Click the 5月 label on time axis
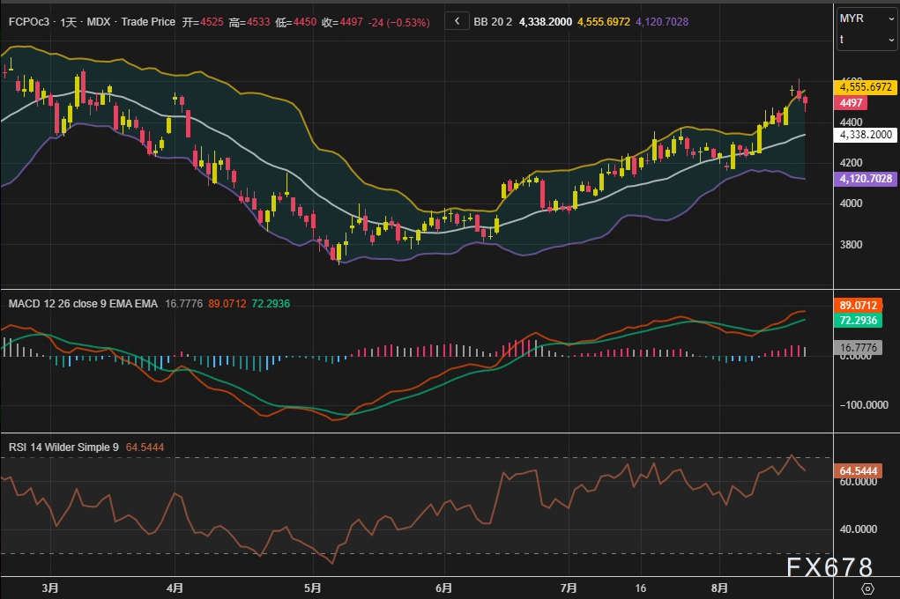Viewport: 900px width, 599px height. coord(312,587)
